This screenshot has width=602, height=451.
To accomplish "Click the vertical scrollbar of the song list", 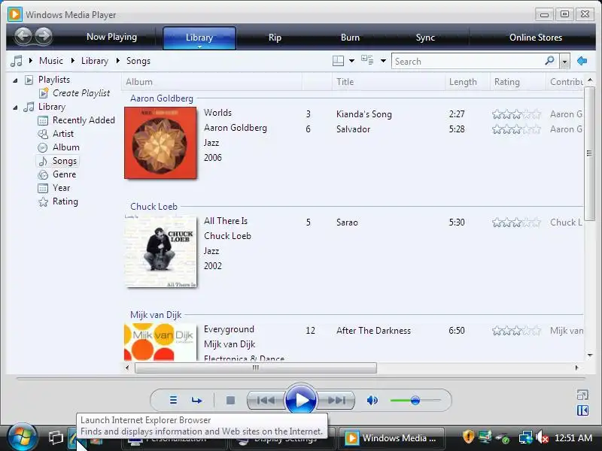I will click(589, 153).
